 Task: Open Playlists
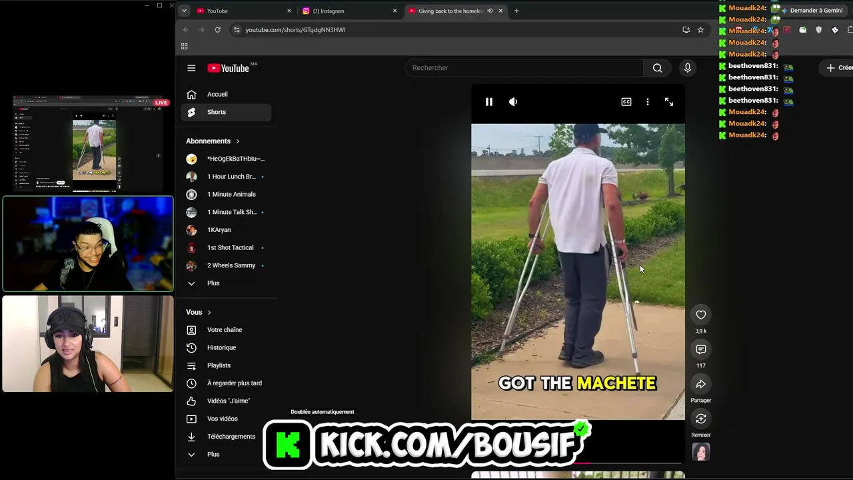tap(226, 365)
